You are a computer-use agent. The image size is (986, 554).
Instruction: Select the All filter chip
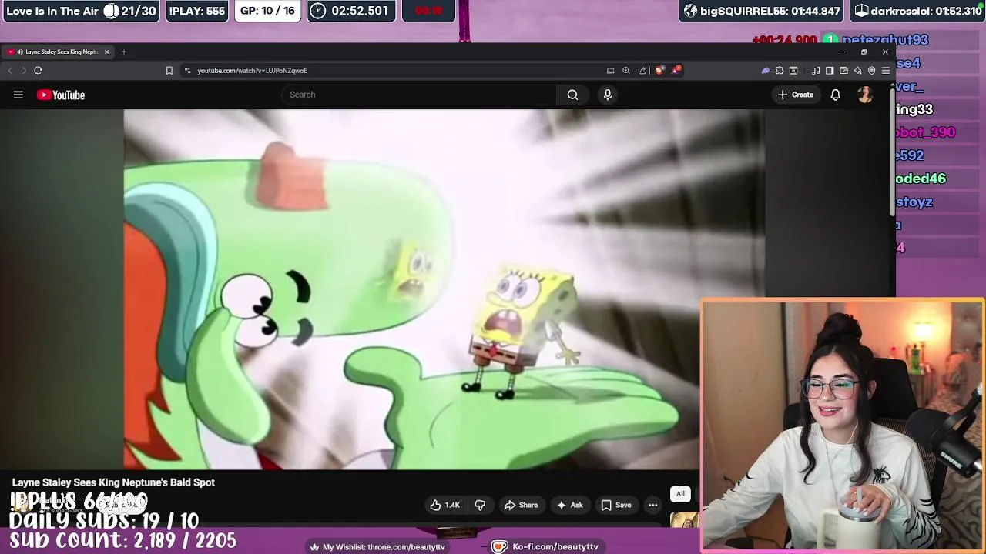(x=680, y=494)
